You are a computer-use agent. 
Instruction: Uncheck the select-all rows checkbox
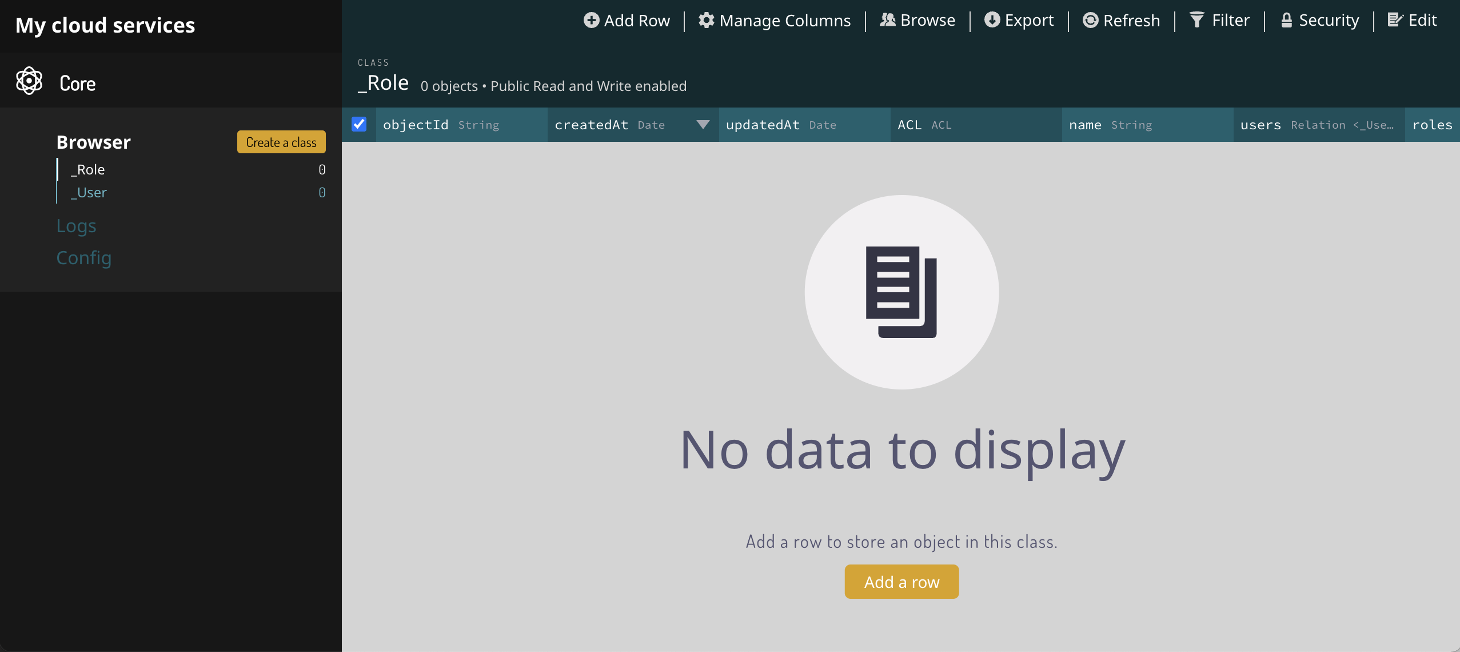359,124
